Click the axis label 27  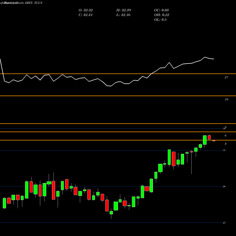point(226,77)
